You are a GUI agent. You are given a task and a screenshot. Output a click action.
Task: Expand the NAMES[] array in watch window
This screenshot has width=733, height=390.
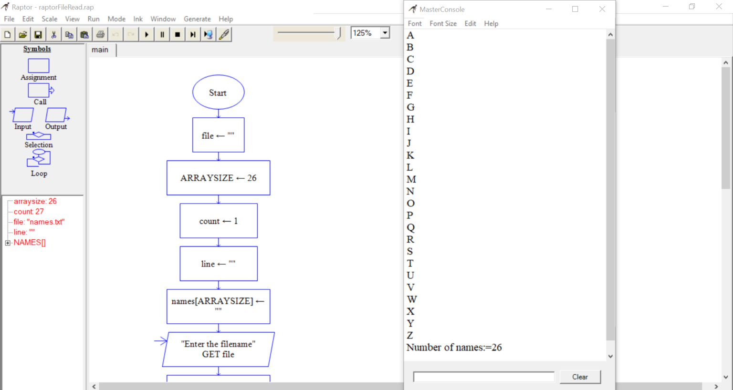click(8, 243)
